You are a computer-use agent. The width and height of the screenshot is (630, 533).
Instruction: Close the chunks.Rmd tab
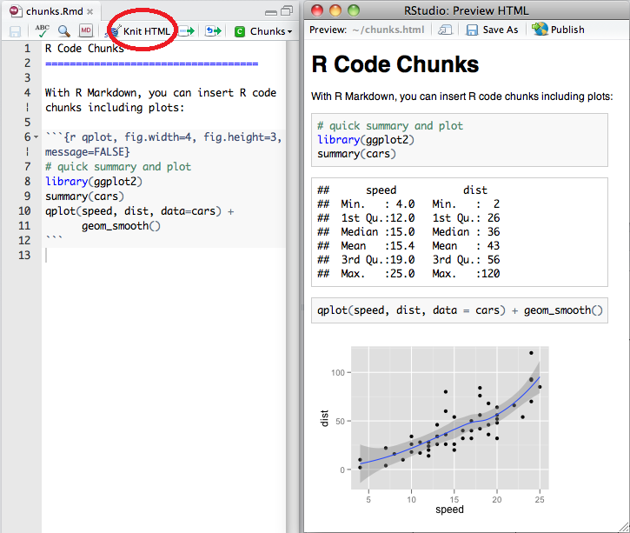coord(90,11)
